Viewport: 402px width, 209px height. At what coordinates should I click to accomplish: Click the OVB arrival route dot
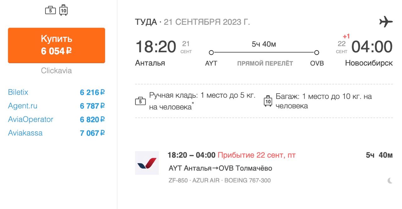point(317,52)
